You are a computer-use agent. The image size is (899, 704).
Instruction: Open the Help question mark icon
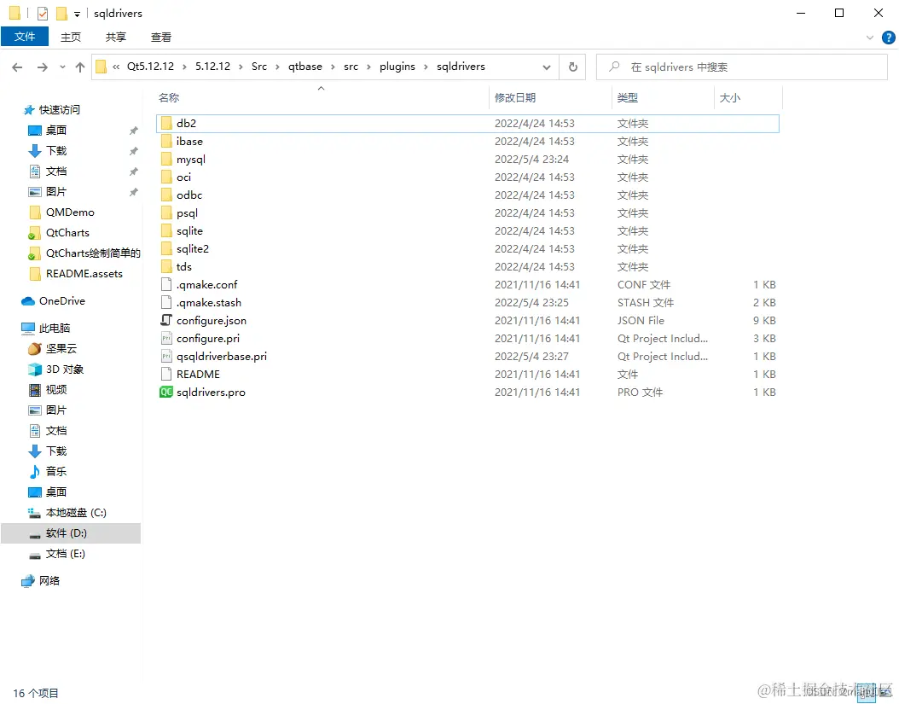tap(888, 38)
